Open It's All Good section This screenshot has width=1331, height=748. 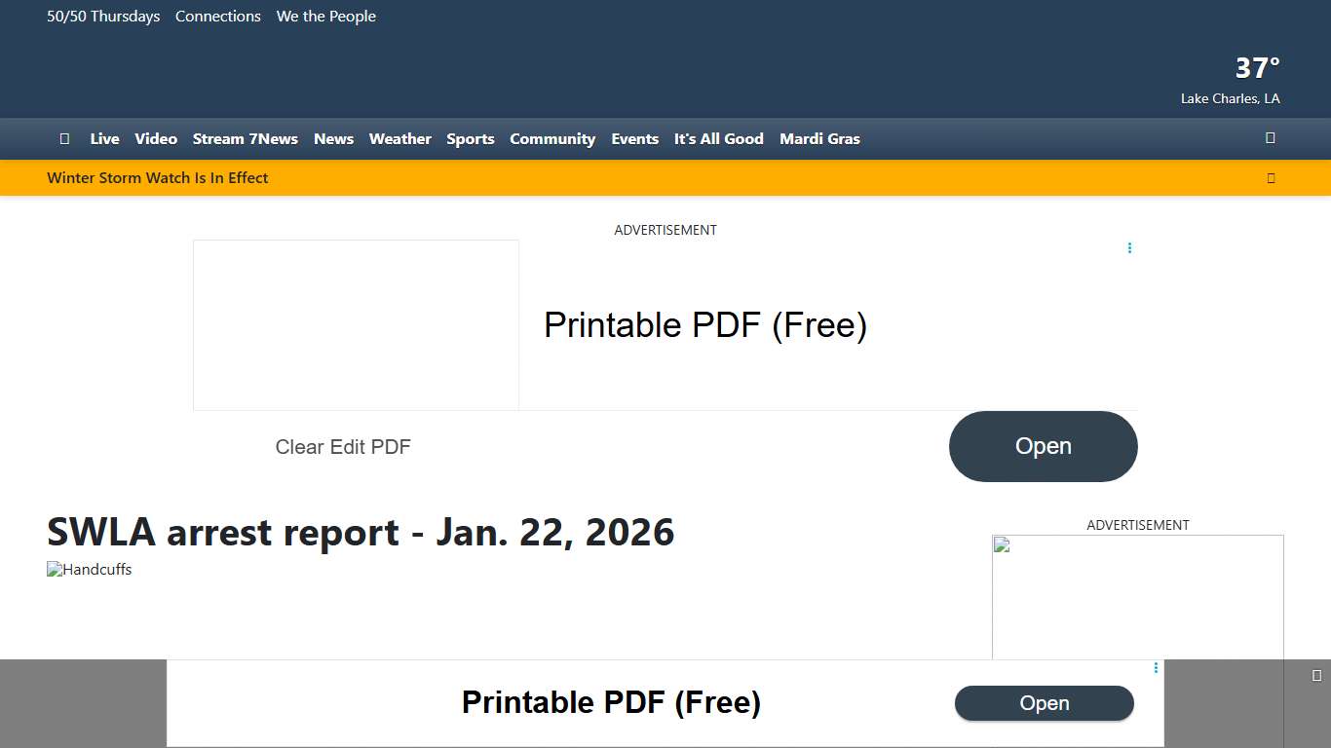coord(718,139)
